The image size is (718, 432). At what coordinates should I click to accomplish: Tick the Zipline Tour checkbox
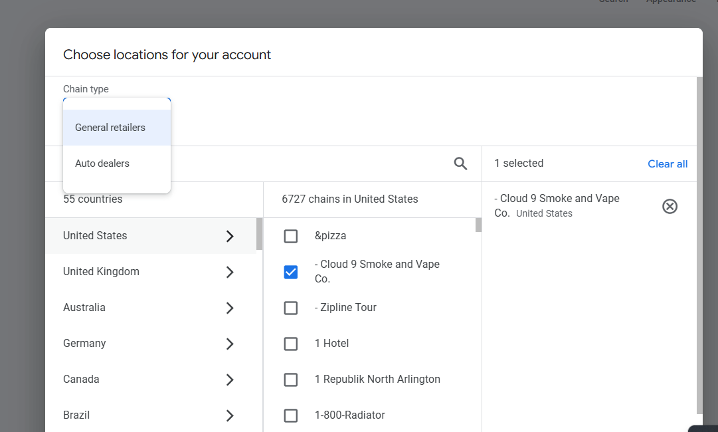pos(290,308)
